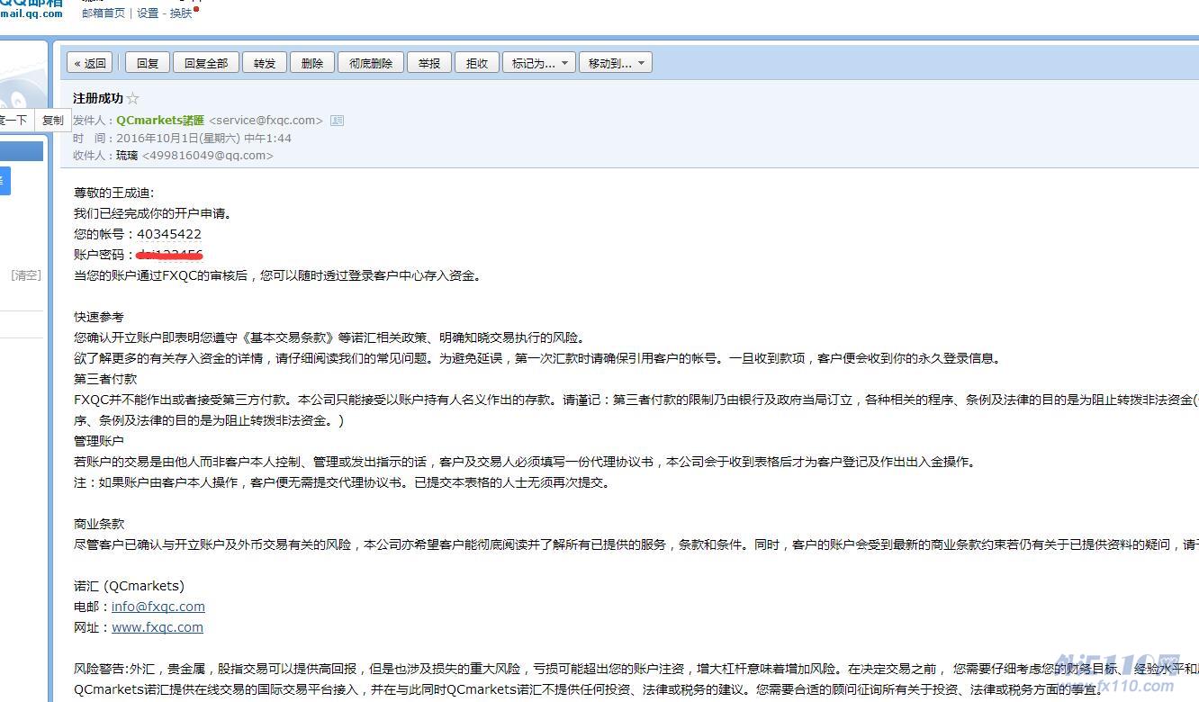Open the 移动到... dropdown

[616, 63]
